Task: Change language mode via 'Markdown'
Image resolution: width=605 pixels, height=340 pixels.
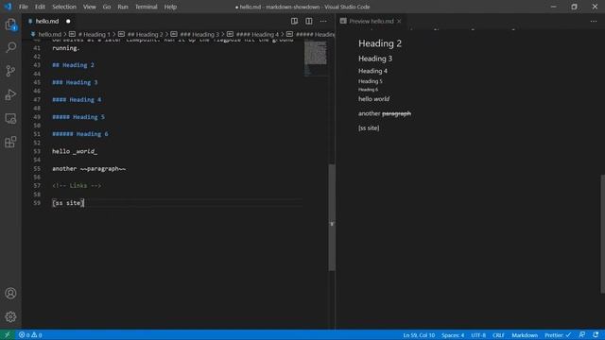Action: click(x=525, y=335)
